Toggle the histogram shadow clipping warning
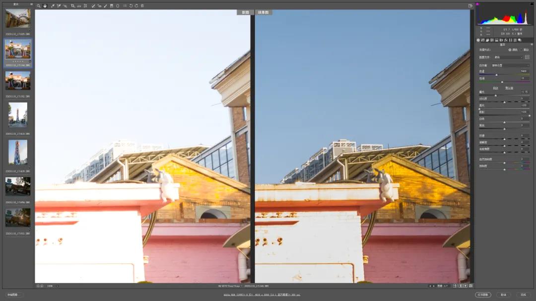The width and height of the screenshot is (536, 301). point(477,4)
